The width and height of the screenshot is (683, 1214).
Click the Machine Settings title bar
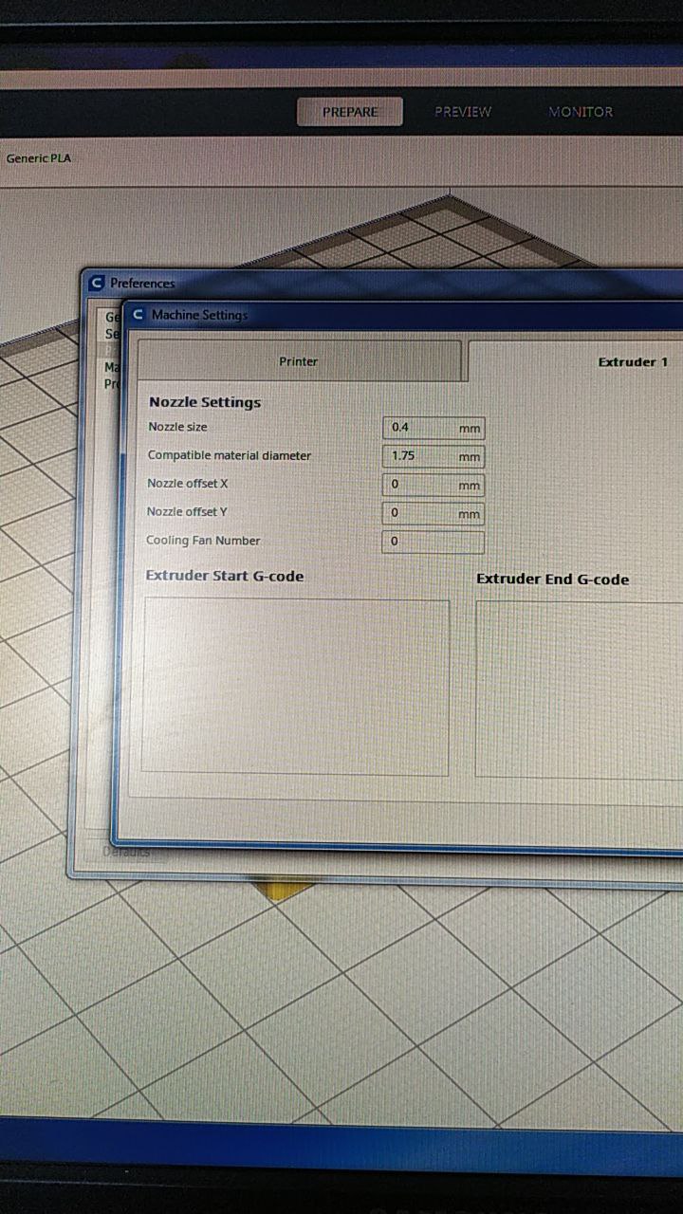[403, 314]
